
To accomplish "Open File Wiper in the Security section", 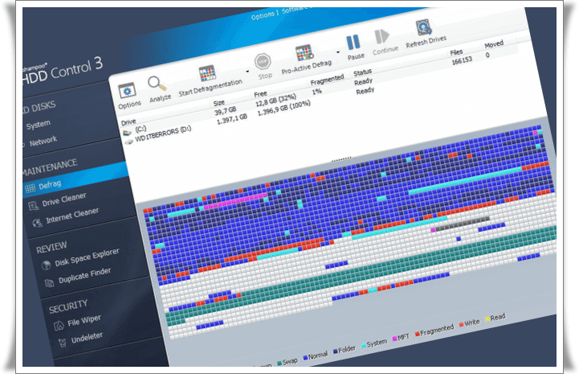I will tap(84, 320).
